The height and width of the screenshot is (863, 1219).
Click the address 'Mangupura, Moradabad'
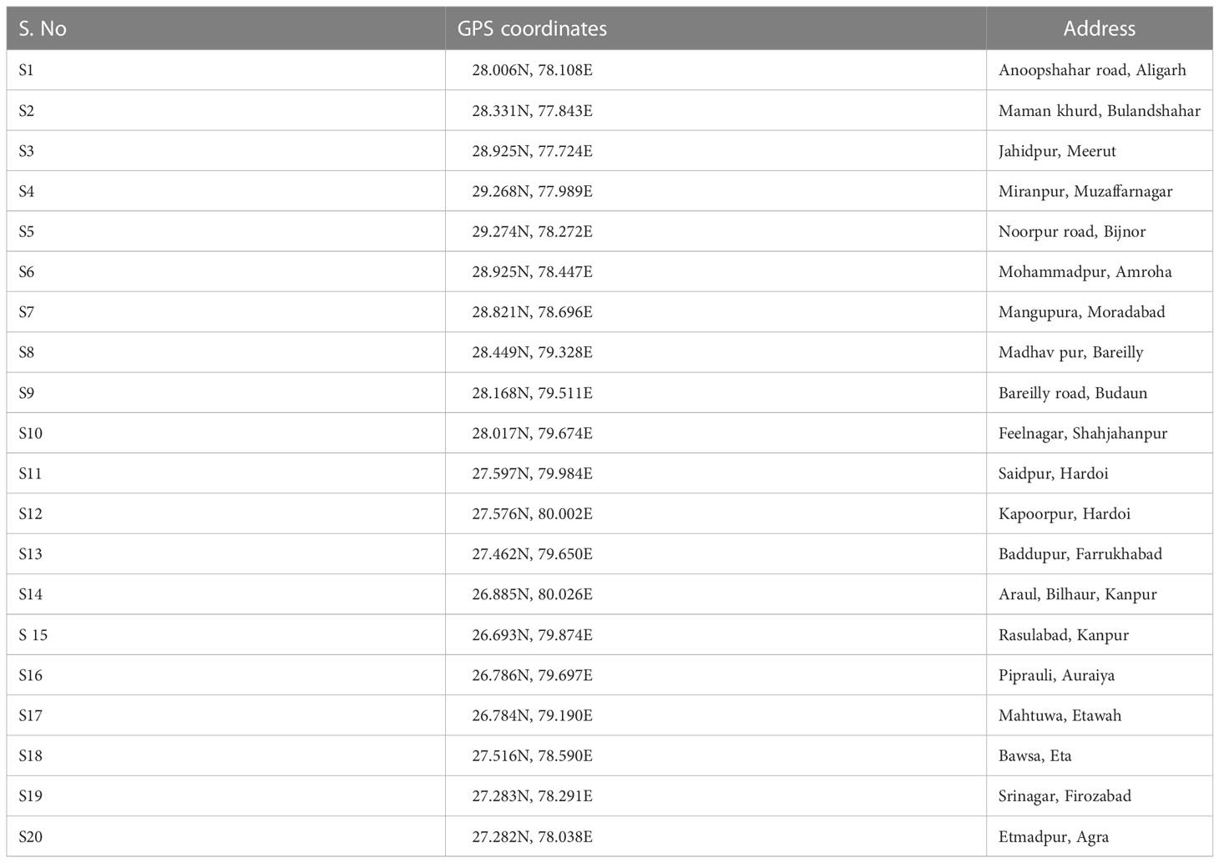click(x=1081, y=312)
